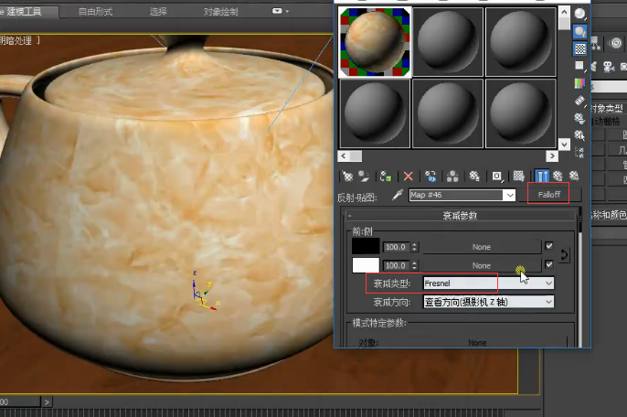Pick material with the eyedropper icon
627x417 pixels.
398,195
